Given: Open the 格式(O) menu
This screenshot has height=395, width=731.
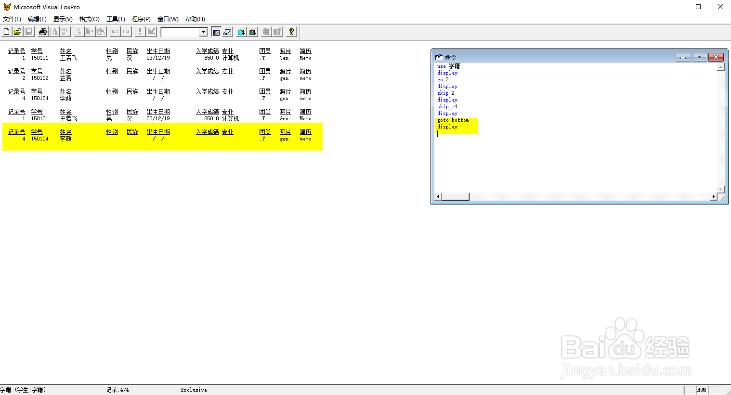Looking at the screenshot, I should tap(89, 19).
